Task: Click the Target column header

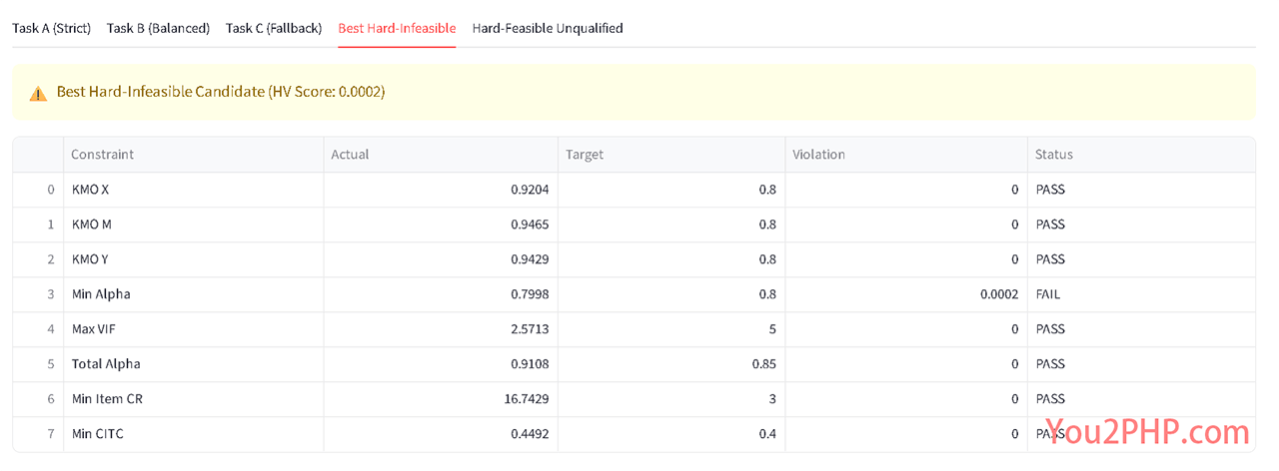Action: click(x=671, y=155)
